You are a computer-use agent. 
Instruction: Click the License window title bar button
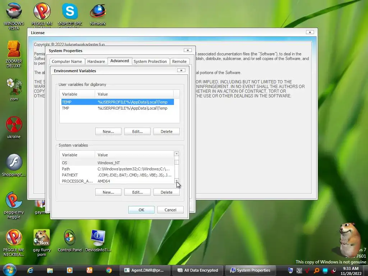tap(310, 32)
